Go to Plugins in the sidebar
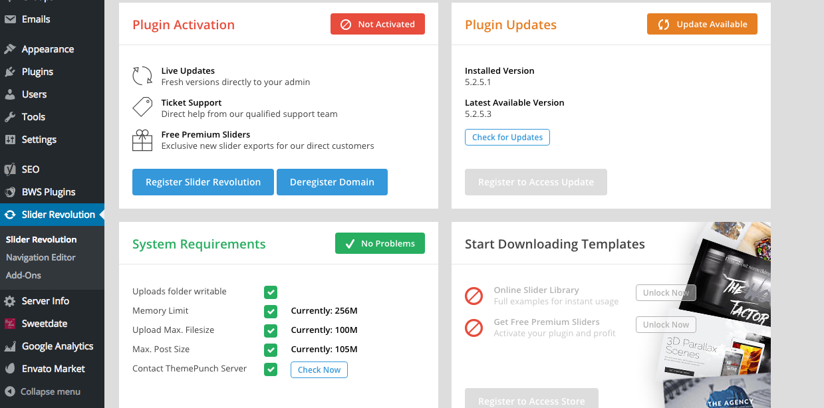This screenshot has width=824, height=408. click(x=52, y=72)
